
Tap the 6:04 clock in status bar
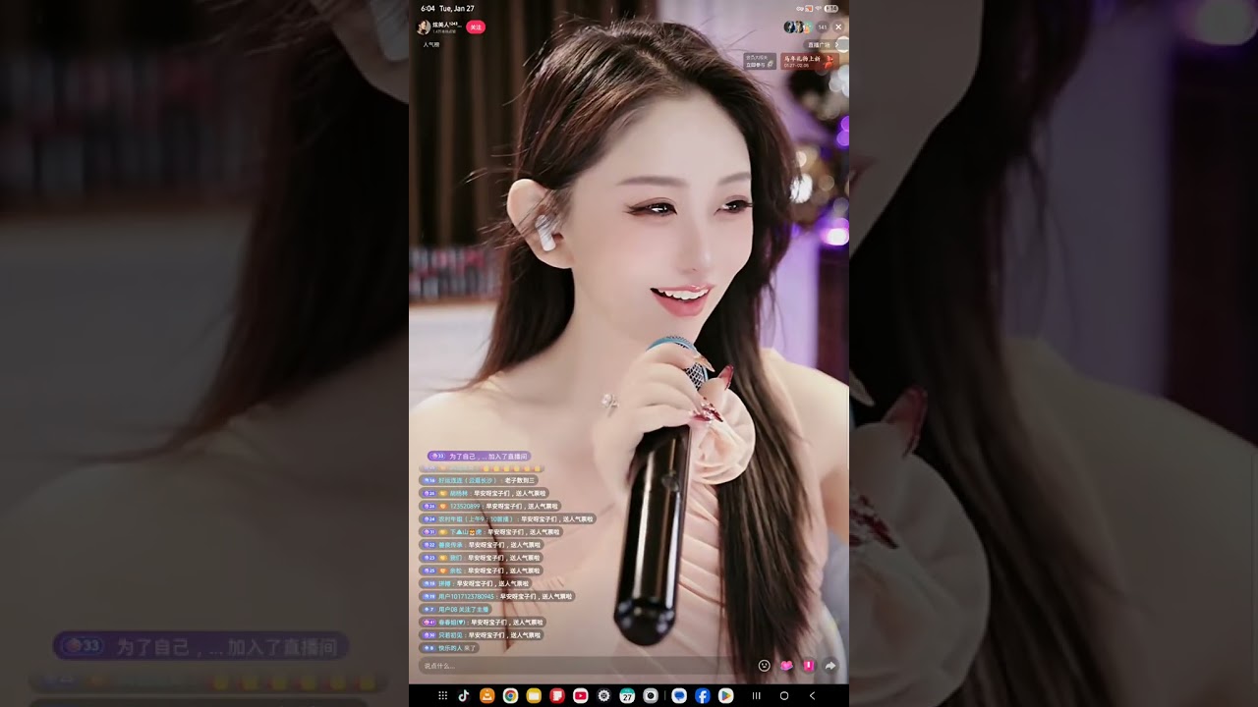(x=427, y=8)
